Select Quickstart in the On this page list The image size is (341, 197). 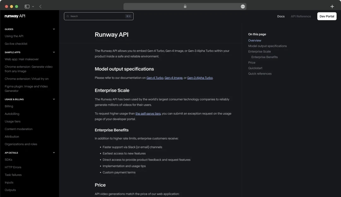tap(255, 68)
